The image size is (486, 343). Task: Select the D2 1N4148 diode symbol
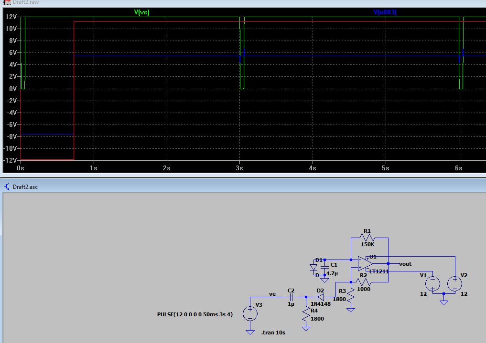point(321,297)
